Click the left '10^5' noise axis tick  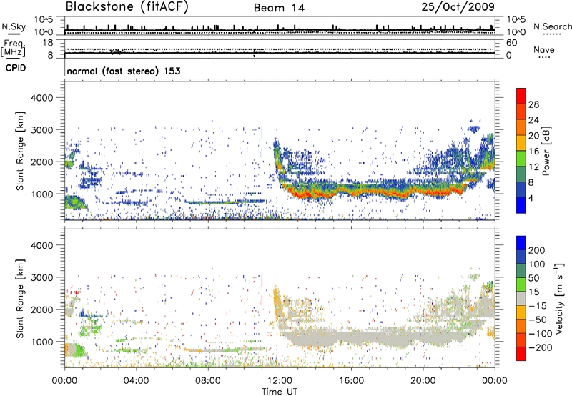pyautogui.click(x=44, y=19)
